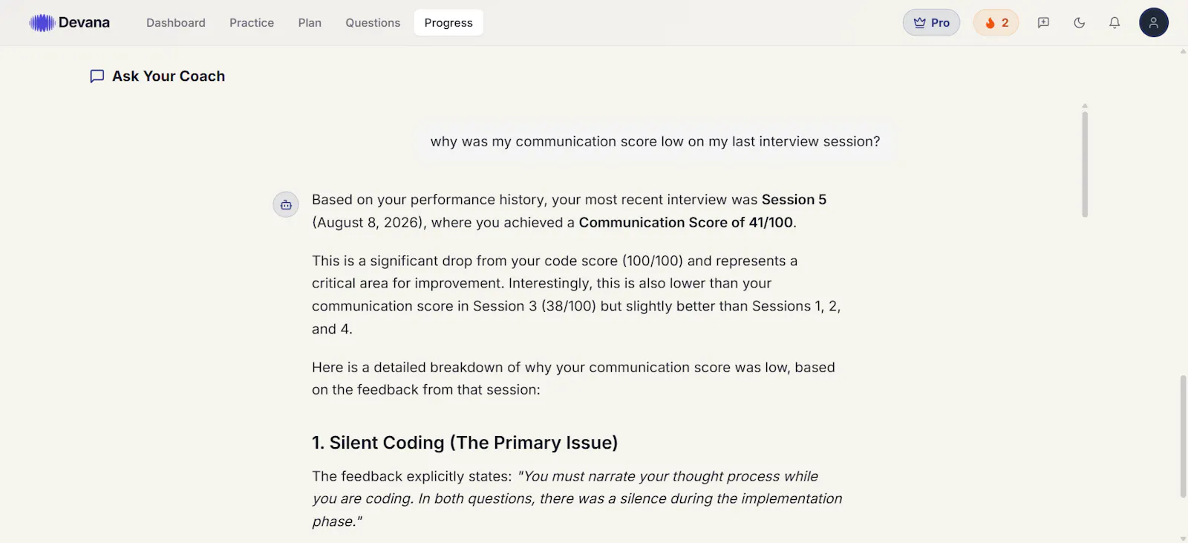Click the Devana waveform logo
Viewport: 1188px width, 543px height.
(42, 23)
